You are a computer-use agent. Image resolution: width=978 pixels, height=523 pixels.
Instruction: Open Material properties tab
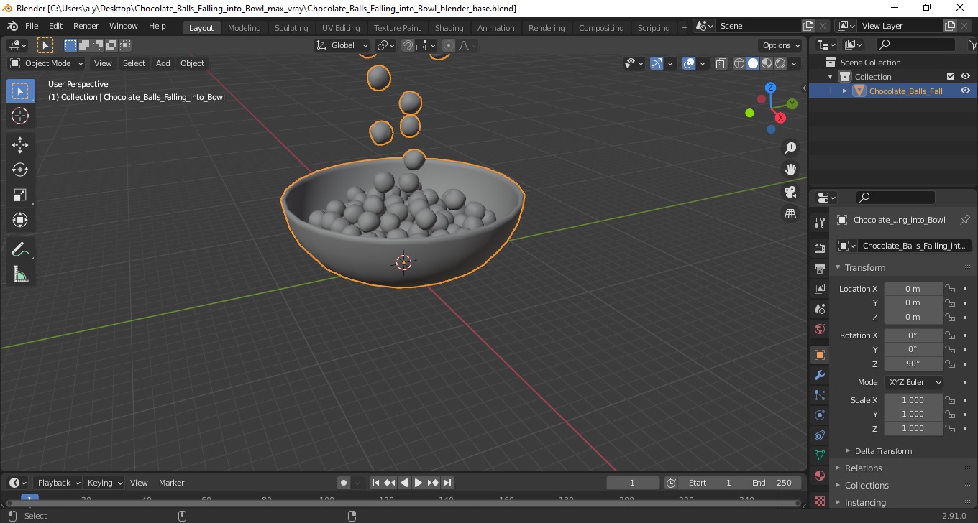pyautogui.click(x=819, y=476)
